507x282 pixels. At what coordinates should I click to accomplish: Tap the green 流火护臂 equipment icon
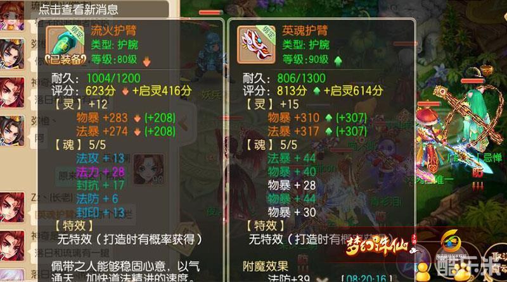[65, 44]
